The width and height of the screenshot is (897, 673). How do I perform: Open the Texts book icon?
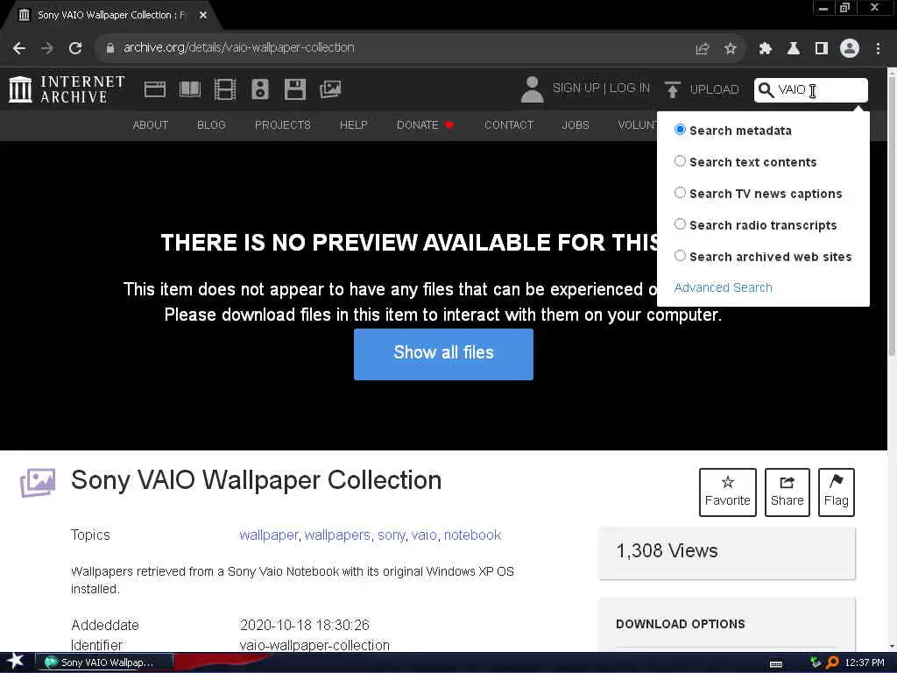[x=190, y=89]
